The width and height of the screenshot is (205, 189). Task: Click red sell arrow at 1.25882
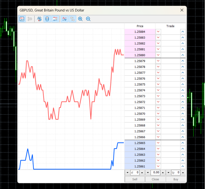(x=158, y=43)
